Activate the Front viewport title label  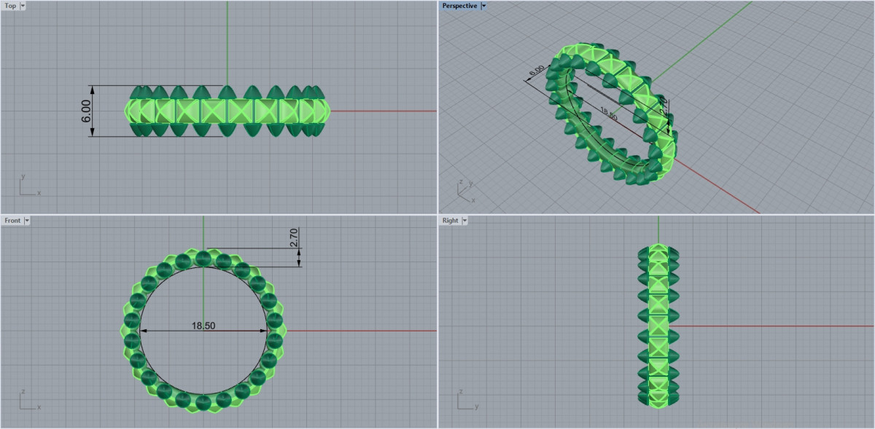pos(12,221)
